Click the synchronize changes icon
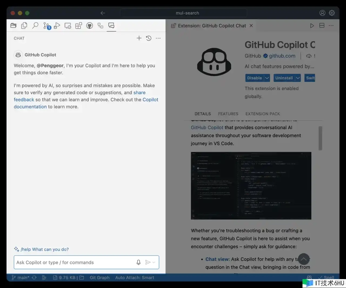This screenshot has height=288, width=346. pos(34,277)
